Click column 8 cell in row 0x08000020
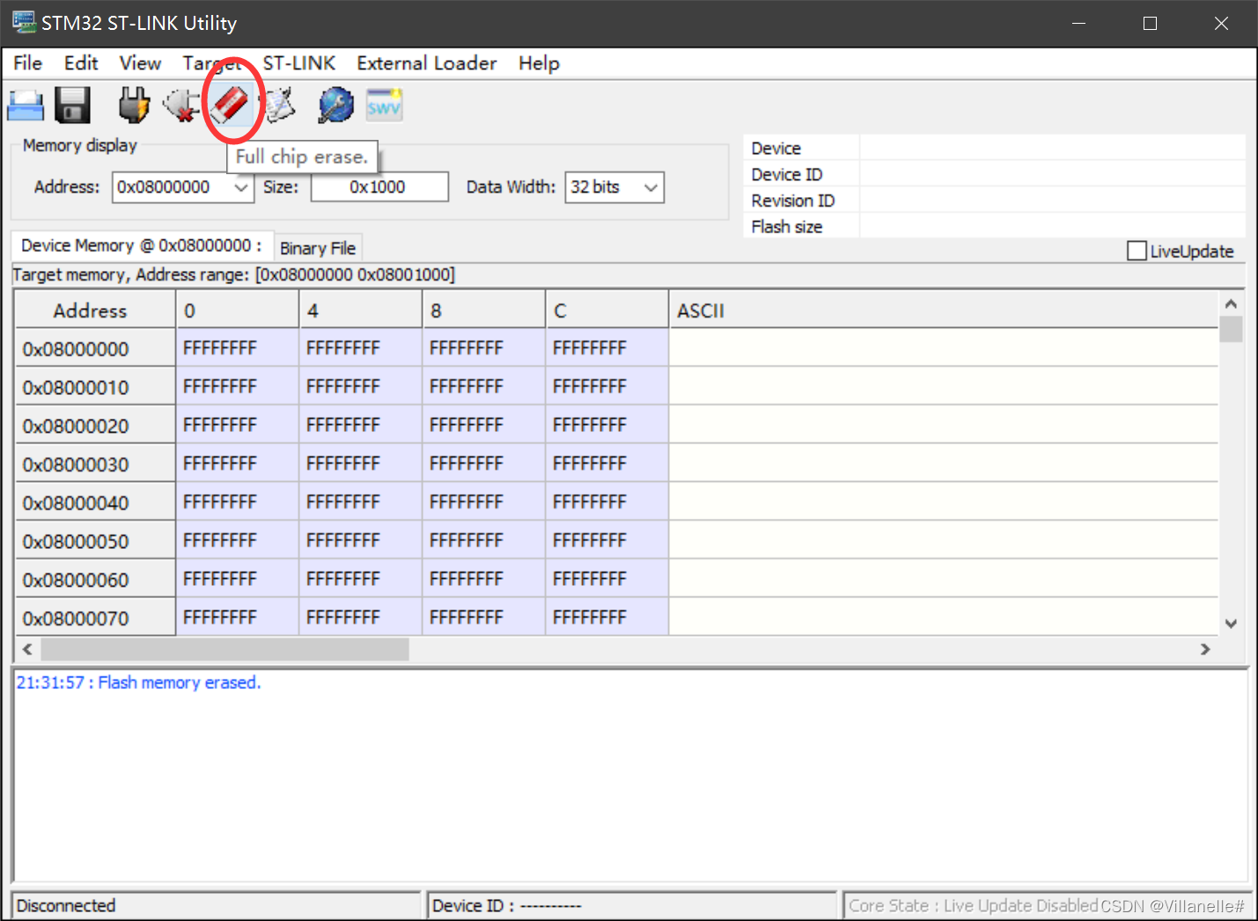Image resolution: width=1258 pixels, height=921 pixels. [484, 426]
